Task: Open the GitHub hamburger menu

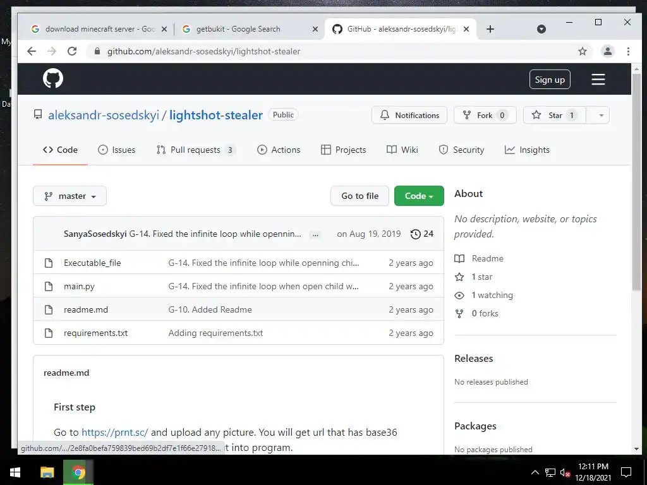Action: point(598,79)
